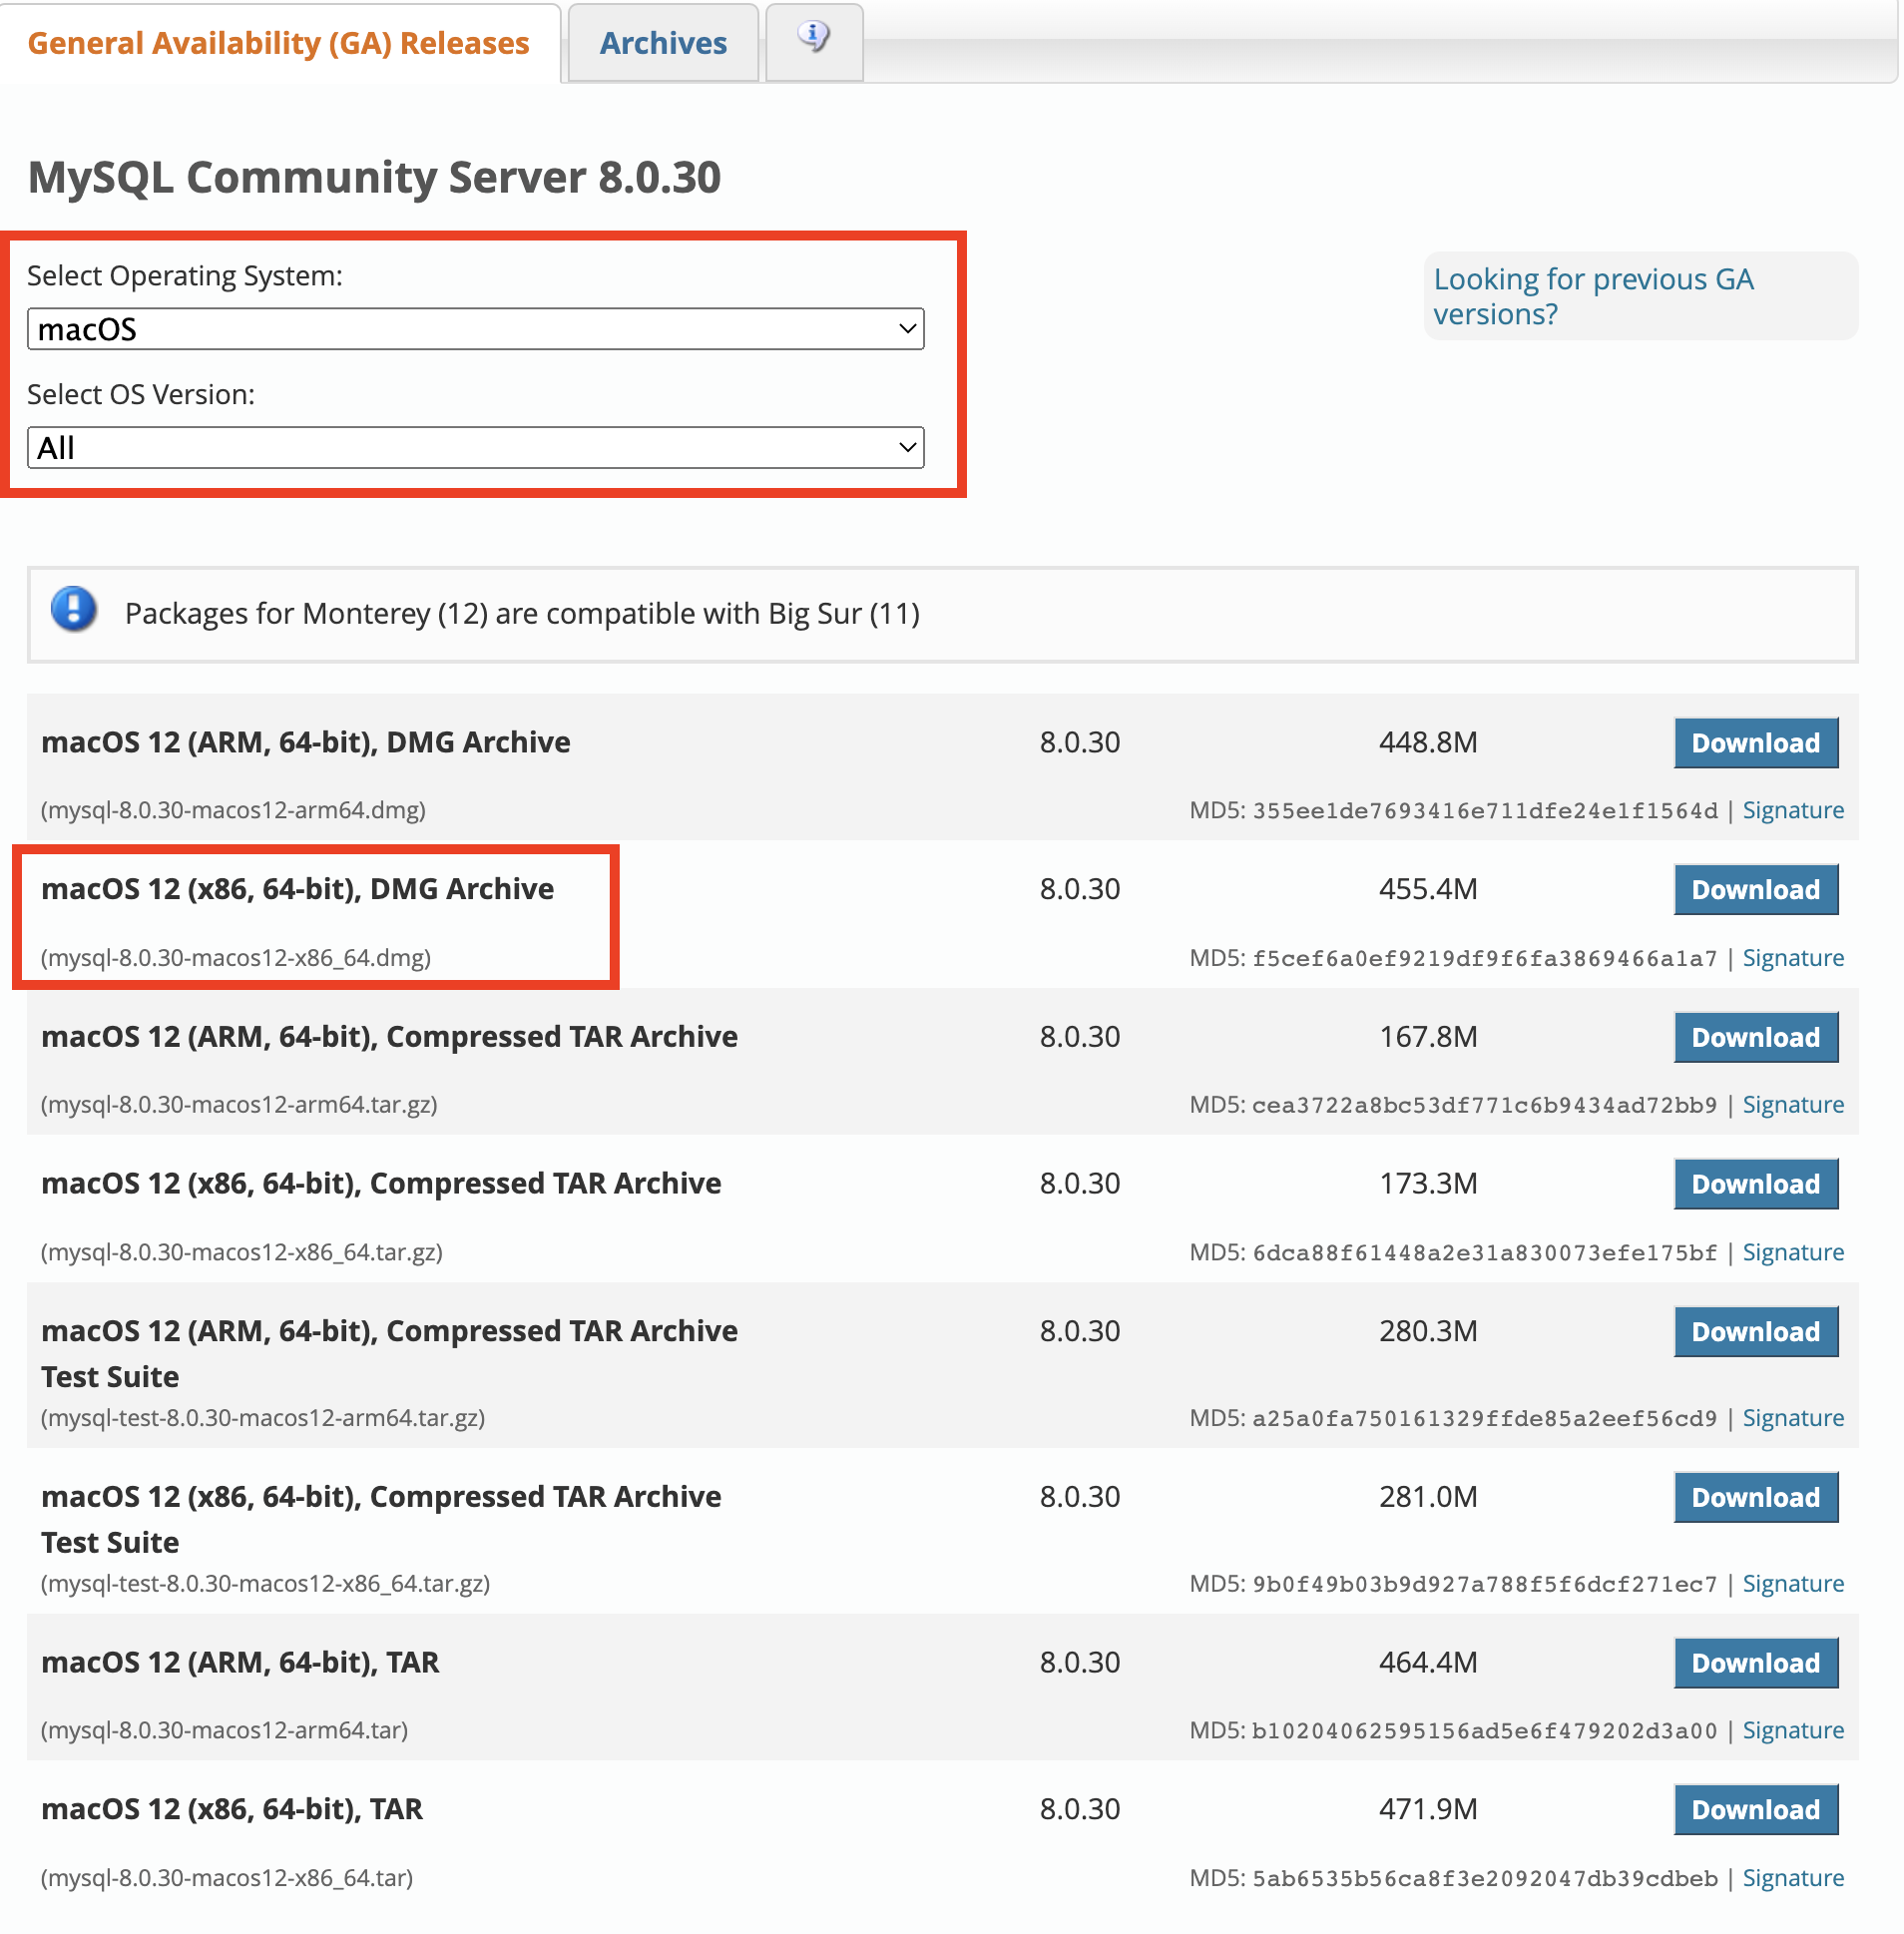Screen dimensions: 1904x1934
Task: Click the Monterey compatibility notice text
Action: [522, 614]
